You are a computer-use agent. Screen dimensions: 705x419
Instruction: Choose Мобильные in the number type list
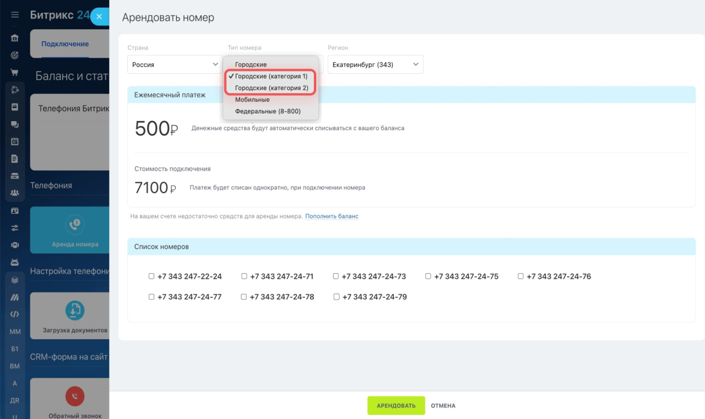pyautogui.click(x=270, y=100)
